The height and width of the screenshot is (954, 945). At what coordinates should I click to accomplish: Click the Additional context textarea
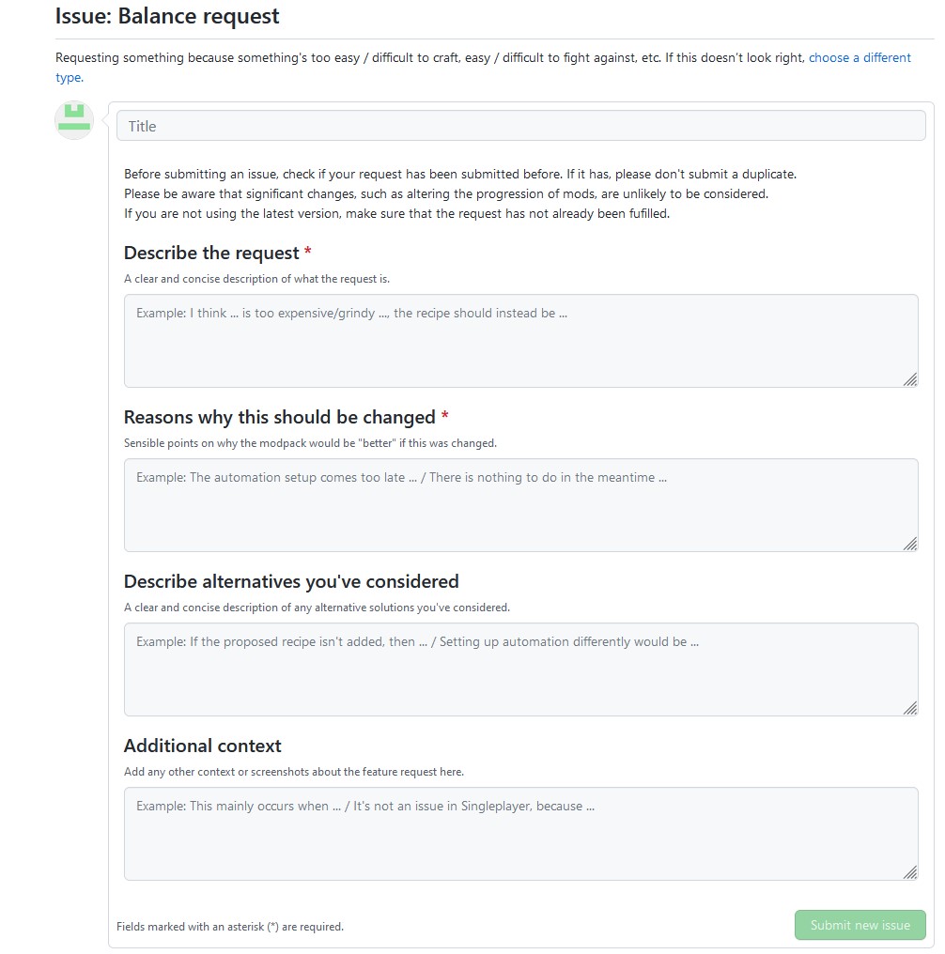click(x=520, y=834)
